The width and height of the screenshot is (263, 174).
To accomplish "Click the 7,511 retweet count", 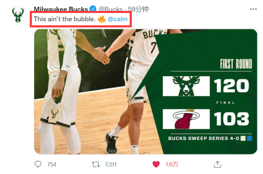I will coord(111,164).
